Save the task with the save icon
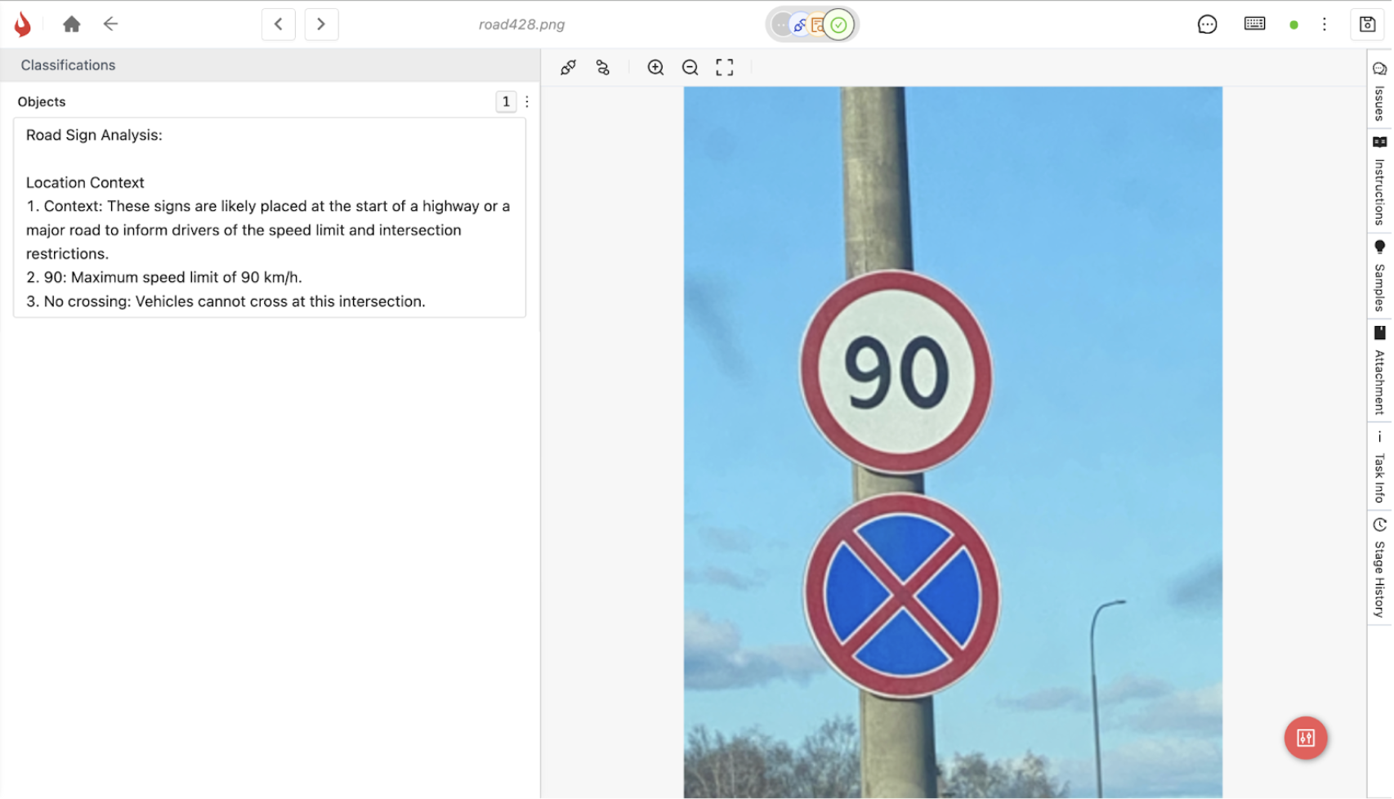Screen dimensions: 1394x799 [x=1367, y=25]
